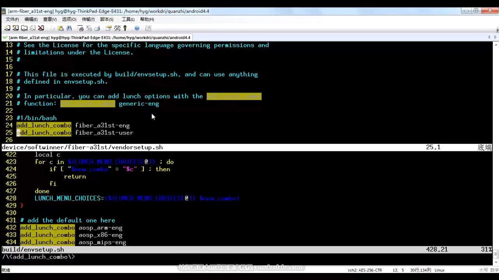
Task: Click LUNCH_MENU_CHOICES on line 428
Action: [x=67, y=198]
